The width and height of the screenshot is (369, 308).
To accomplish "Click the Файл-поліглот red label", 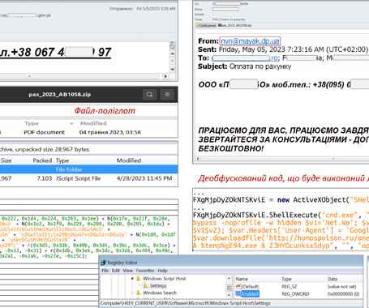I will pyautogui.click(x=105, y=111).
